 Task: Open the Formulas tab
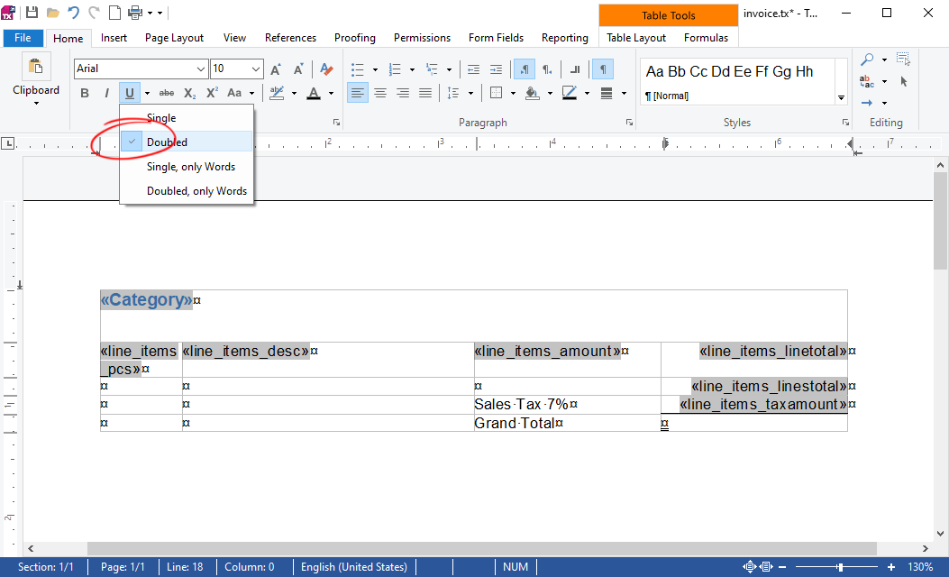(706, 38)
